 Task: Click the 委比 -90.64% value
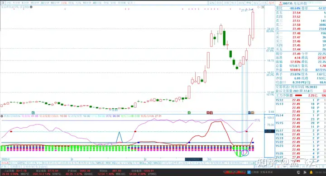pos(295,8)
